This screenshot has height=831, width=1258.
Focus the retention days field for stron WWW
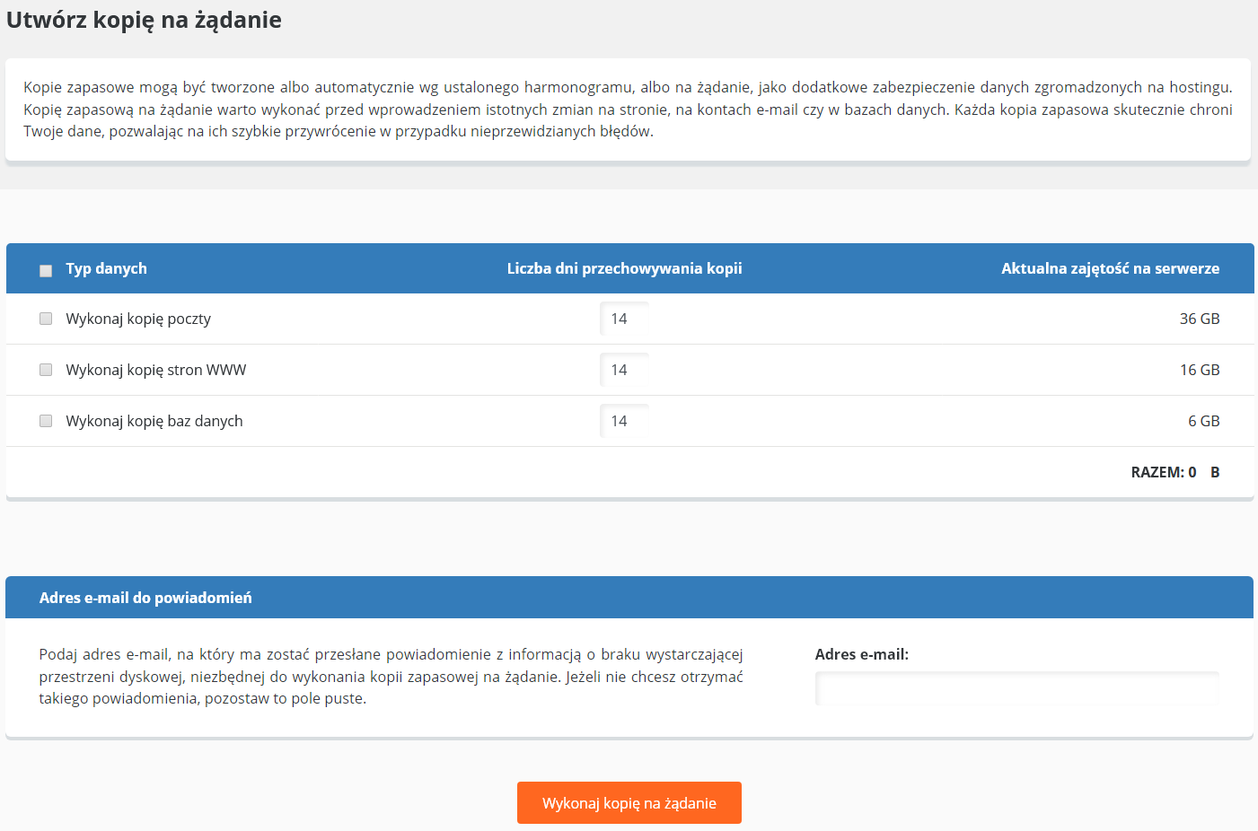[x=624, y=370]
